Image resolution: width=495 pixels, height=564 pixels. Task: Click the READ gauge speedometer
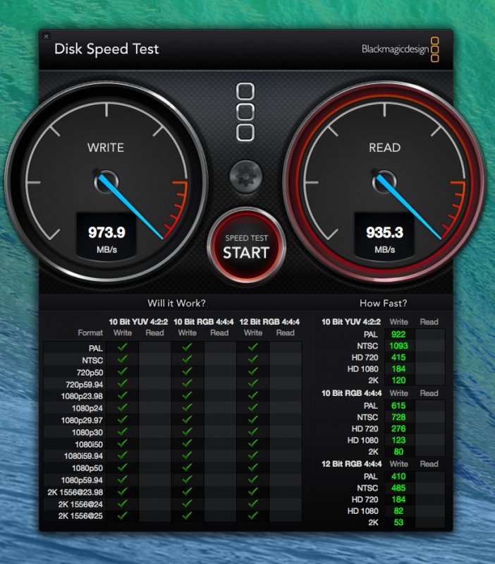pos(384,181)
